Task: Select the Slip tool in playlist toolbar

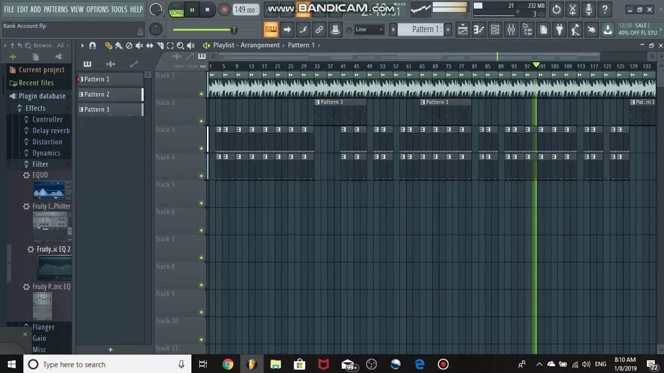Action: [x=150, y=46]
